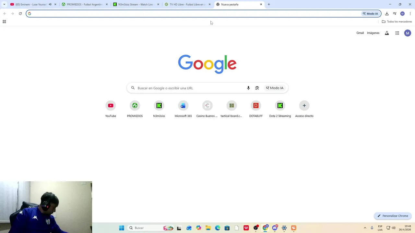This screenshot has width=415, height=233.
Task: Open ESP LAA language switcher
Action: [x=380, y=228]
